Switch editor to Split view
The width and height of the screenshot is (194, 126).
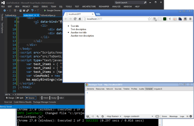click(20, 98)
